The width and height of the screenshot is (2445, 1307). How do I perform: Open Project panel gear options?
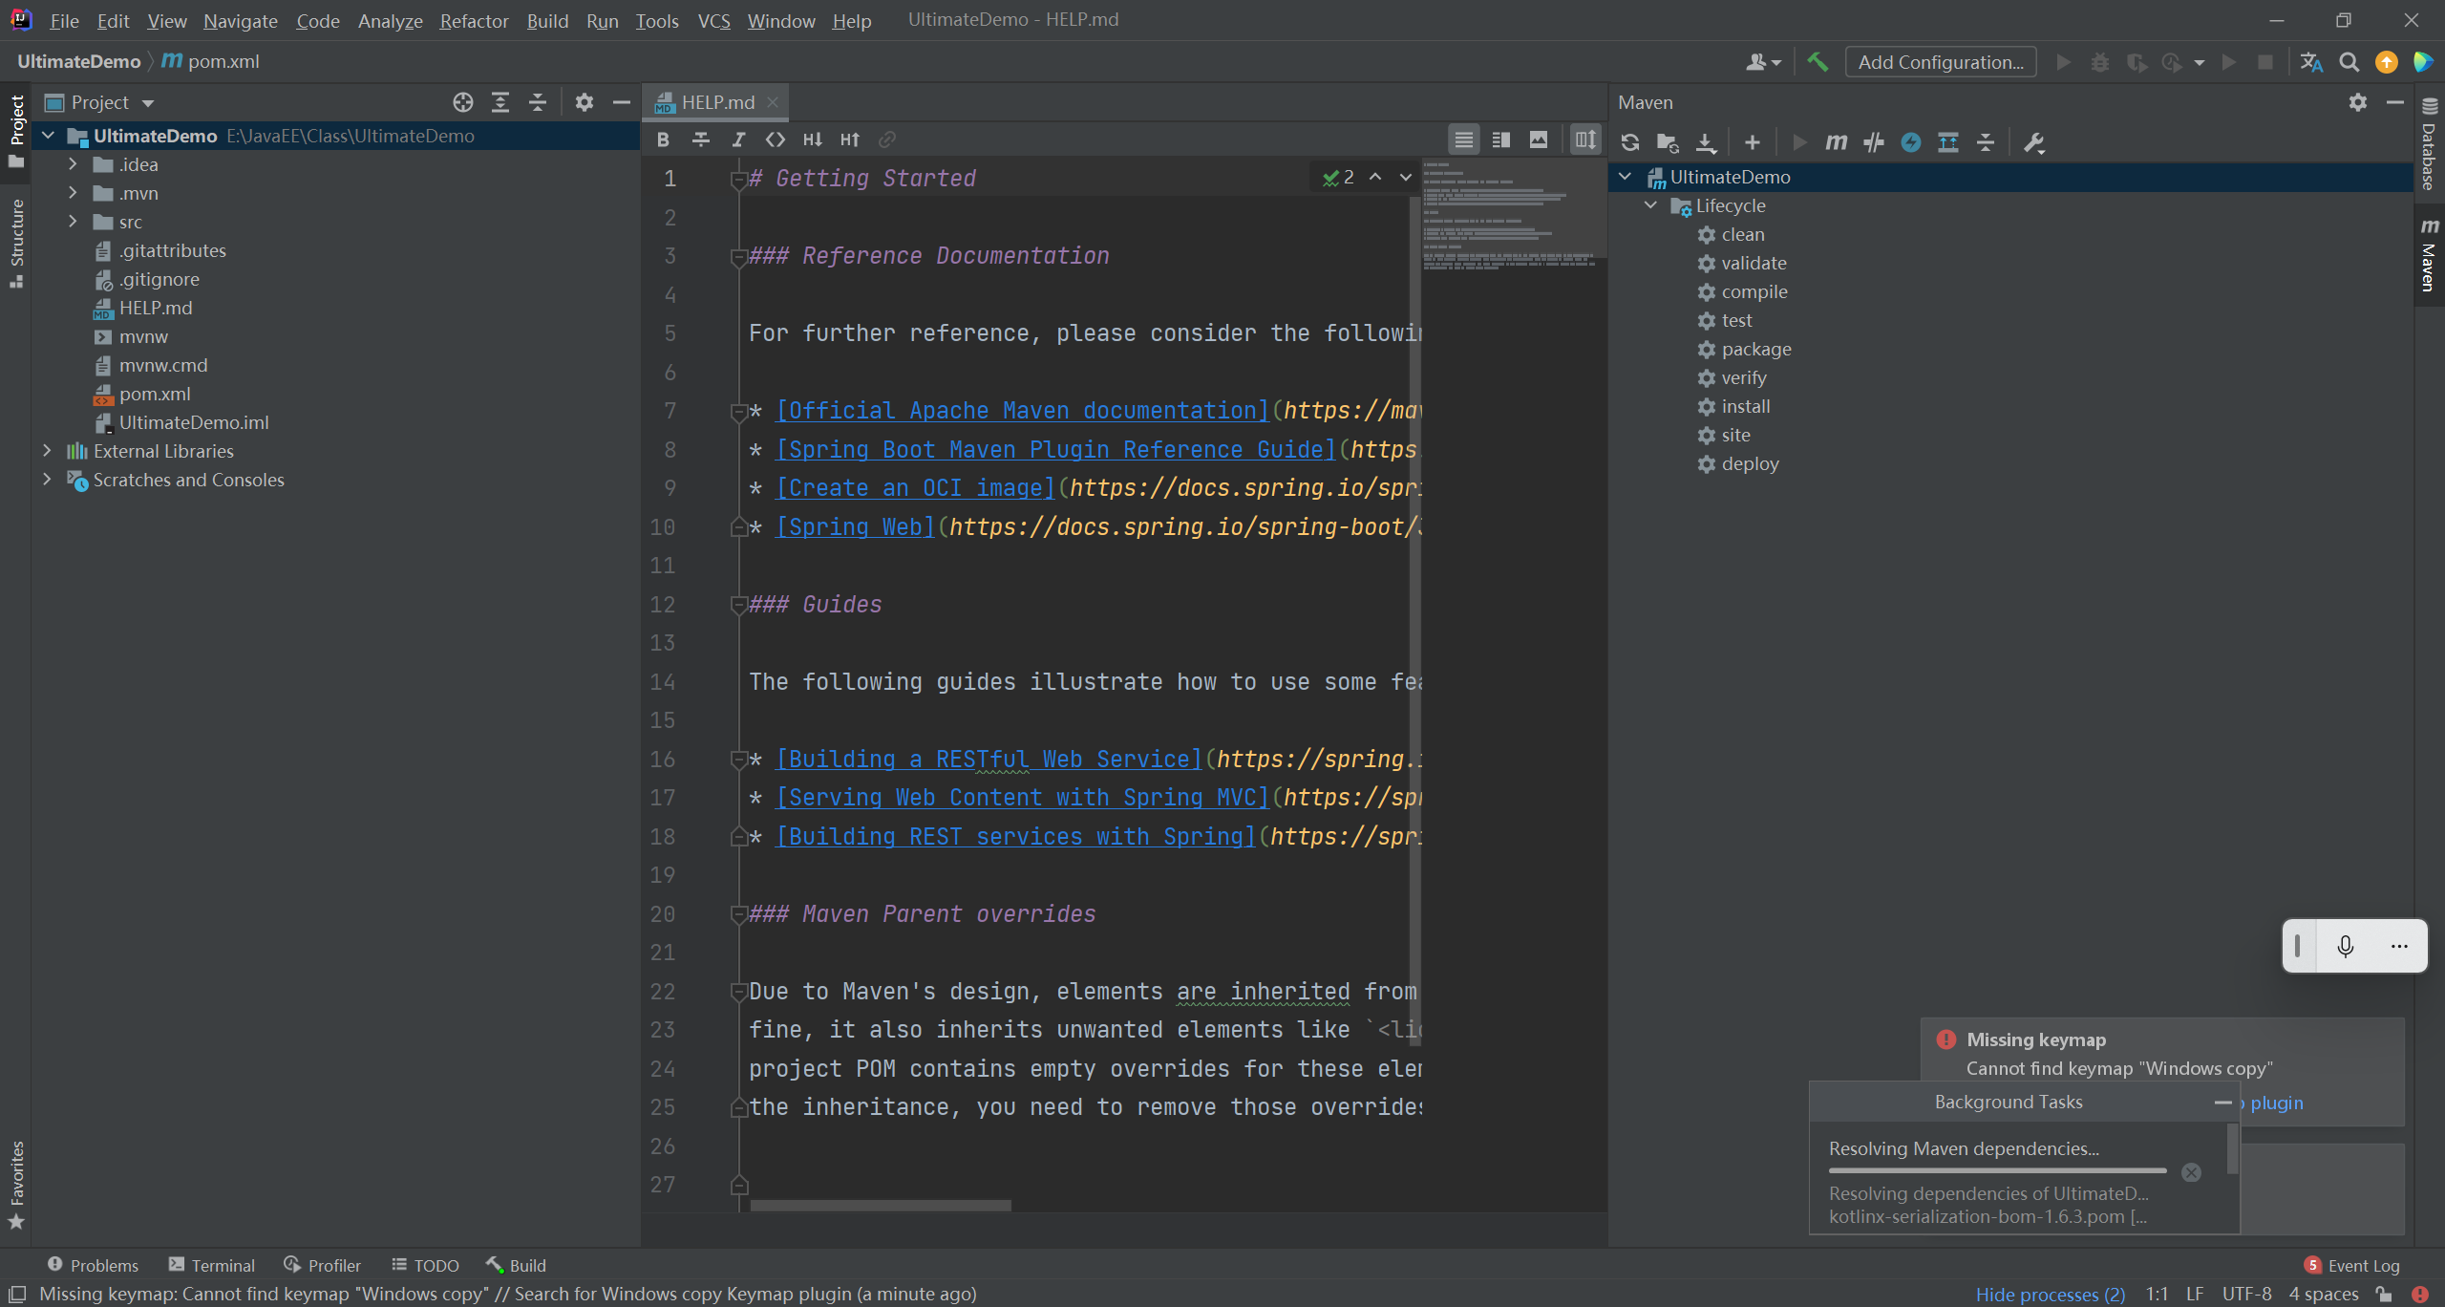click(585, 102)
